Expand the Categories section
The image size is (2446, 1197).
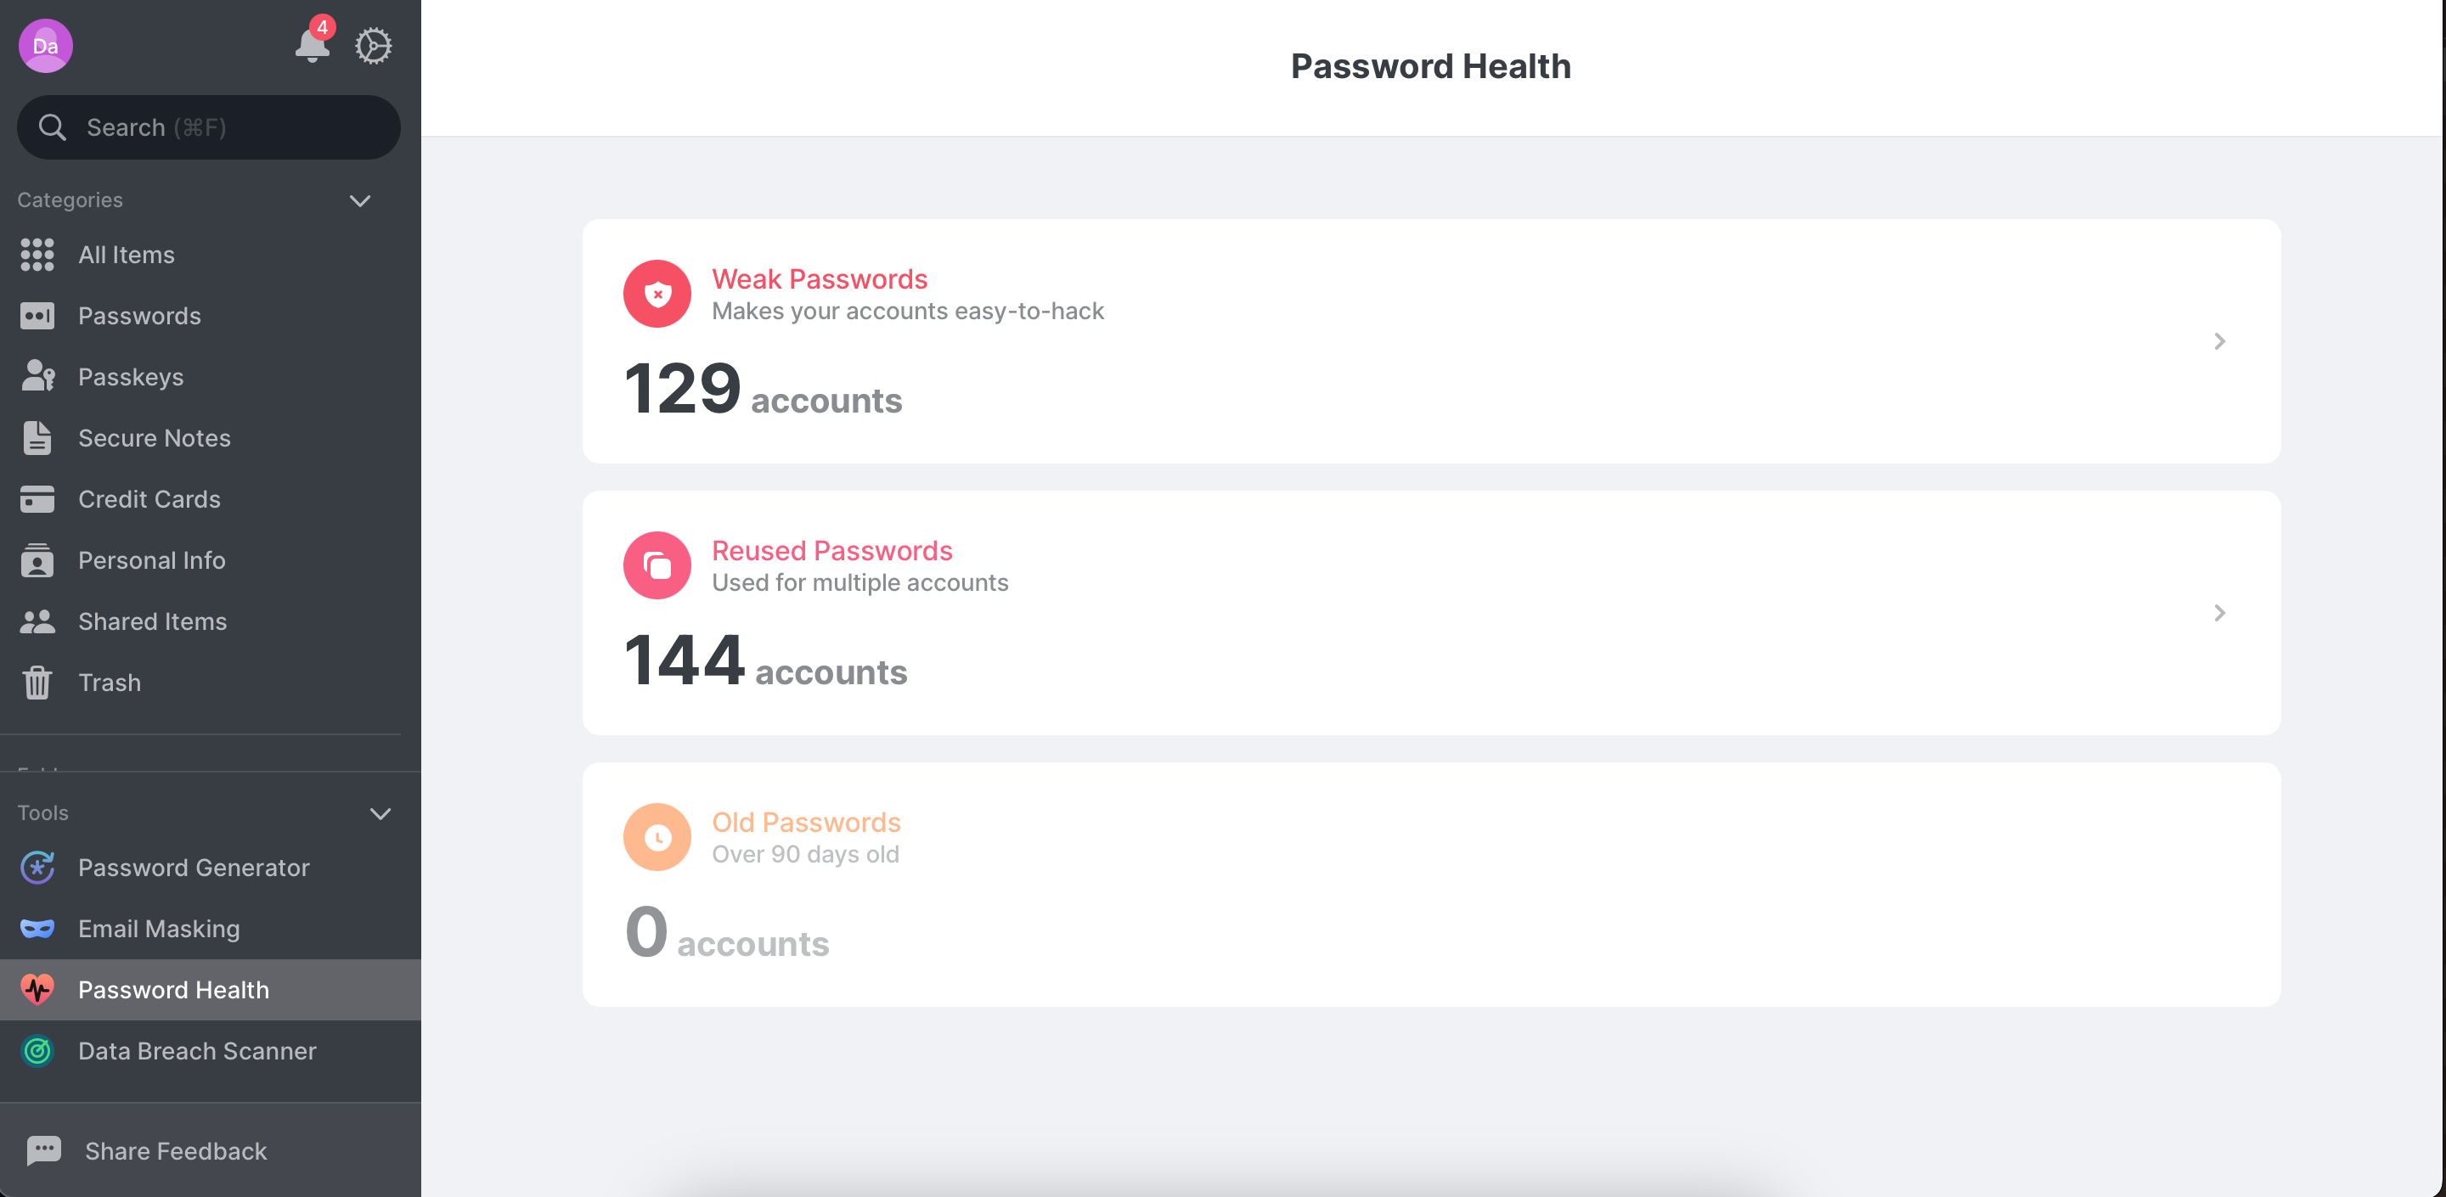click(360, 199)
